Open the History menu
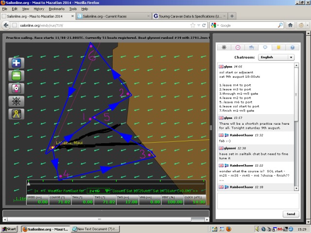The image size is (311, 233). tap(39, 9)
